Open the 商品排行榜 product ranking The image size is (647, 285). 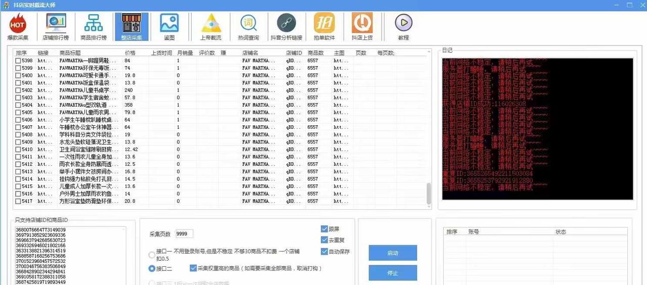pyautogui.click(x=94, y=27)
